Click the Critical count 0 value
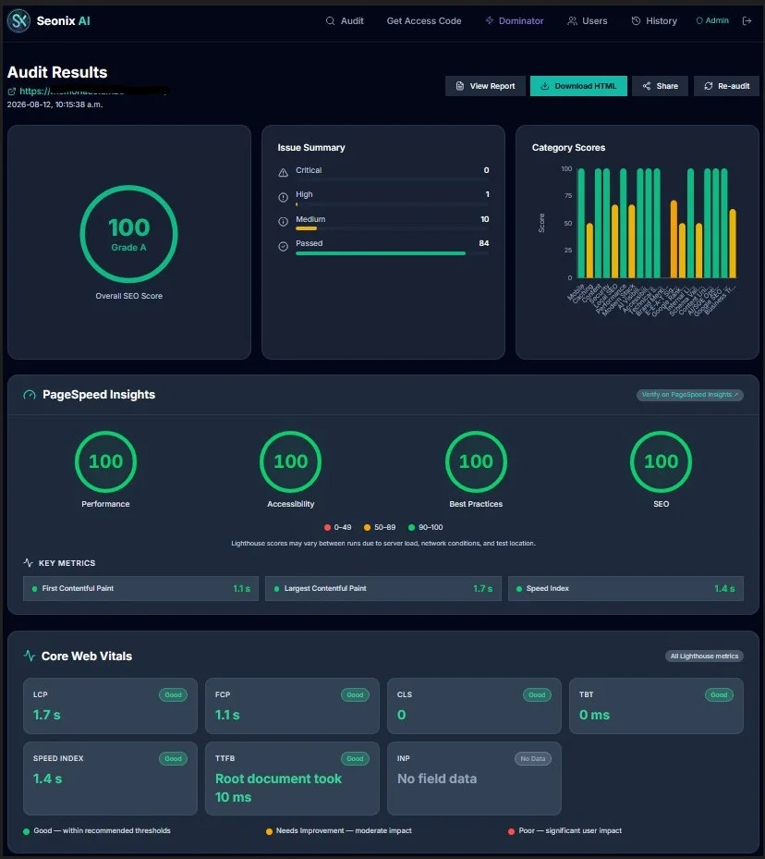Image resolution: width=765 pixels, height=859 pixels. [486, 170]
